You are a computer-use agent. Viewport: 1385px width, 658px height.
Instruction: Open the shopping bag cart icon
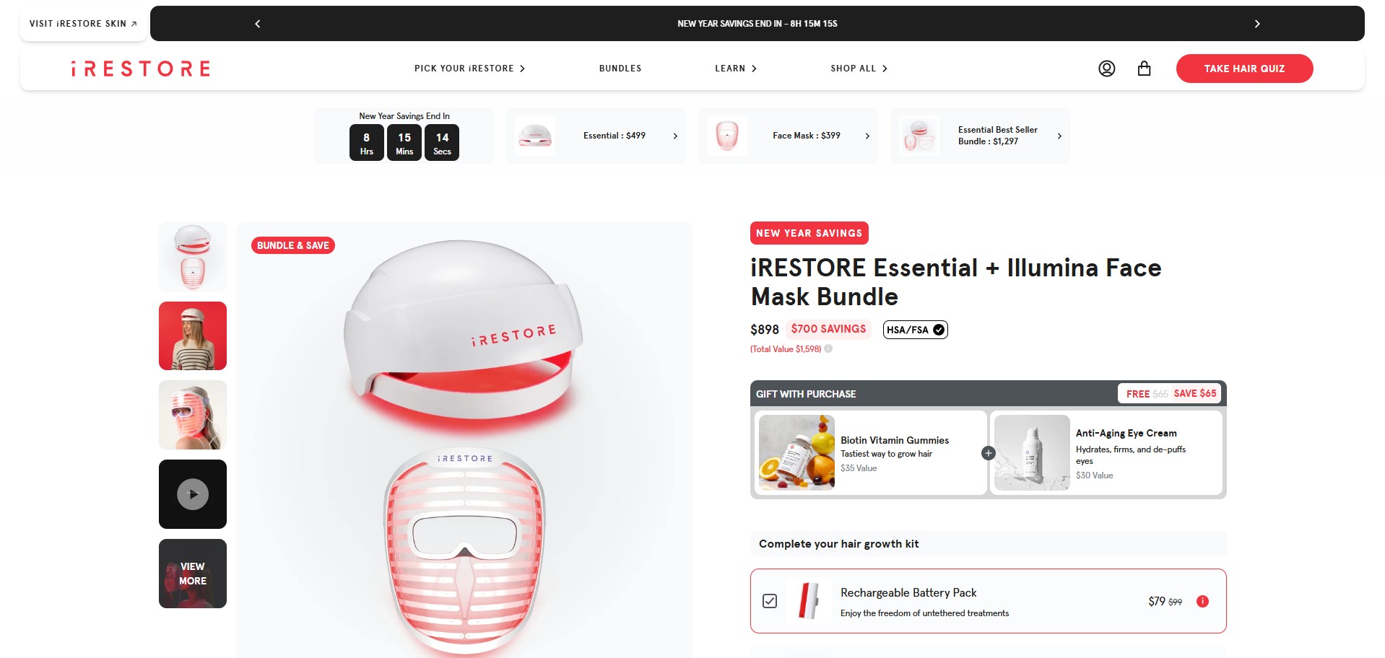pos(1144,69)
